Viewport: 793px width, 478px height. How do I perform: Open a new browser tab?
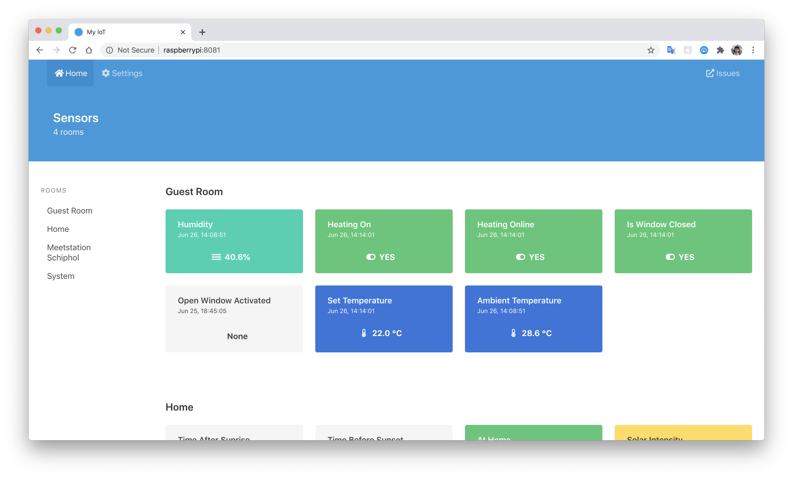pos(202,32)
